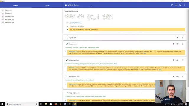The image size is (189, 106).
Task: Switch to the Plugins tab
Action: pyautogui.click(x=16, y=5)
